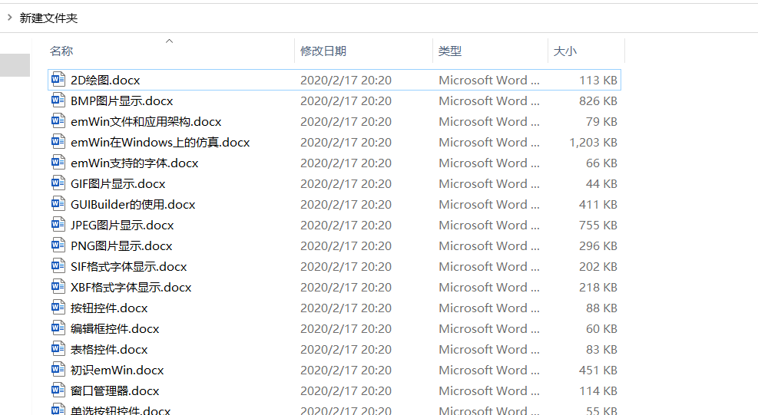This screenshot has width=758, height=415.
Task: Select the file 初识emWin.docx
Action: pyautogui.click(x=117, y=370)
